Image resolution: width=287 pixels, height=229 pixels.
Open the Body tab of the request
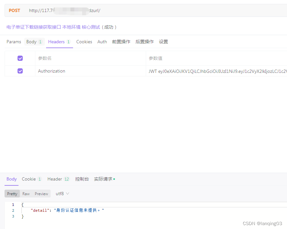(32, 42)
